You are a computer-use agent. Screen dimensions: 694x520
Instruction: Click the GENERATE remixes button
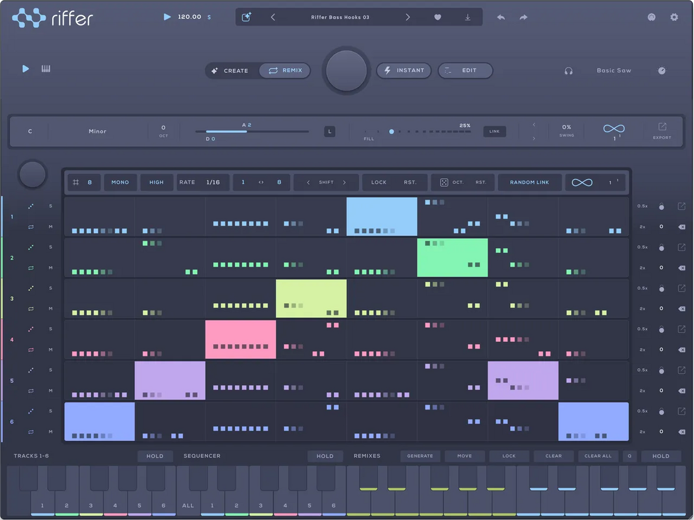click(x=420, y=456)
